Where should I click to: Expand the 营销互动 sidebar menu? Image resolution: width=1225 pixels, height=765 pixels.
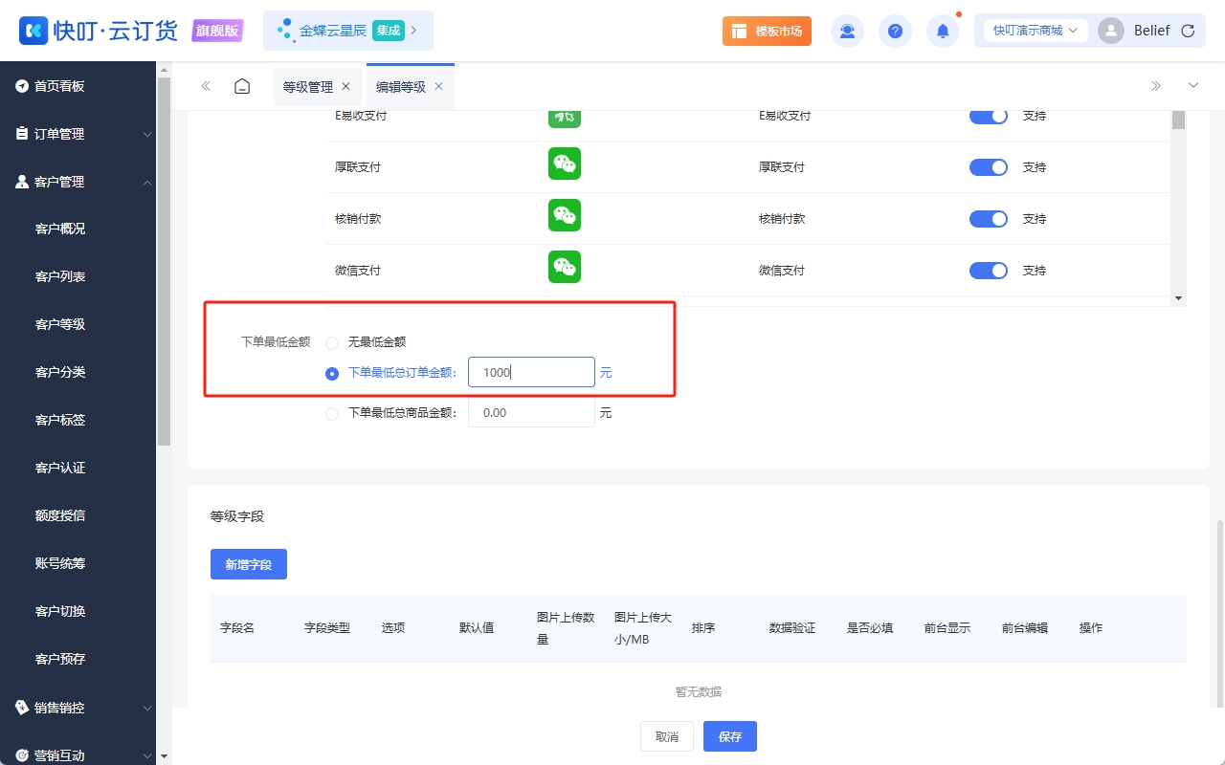point(78,754)
